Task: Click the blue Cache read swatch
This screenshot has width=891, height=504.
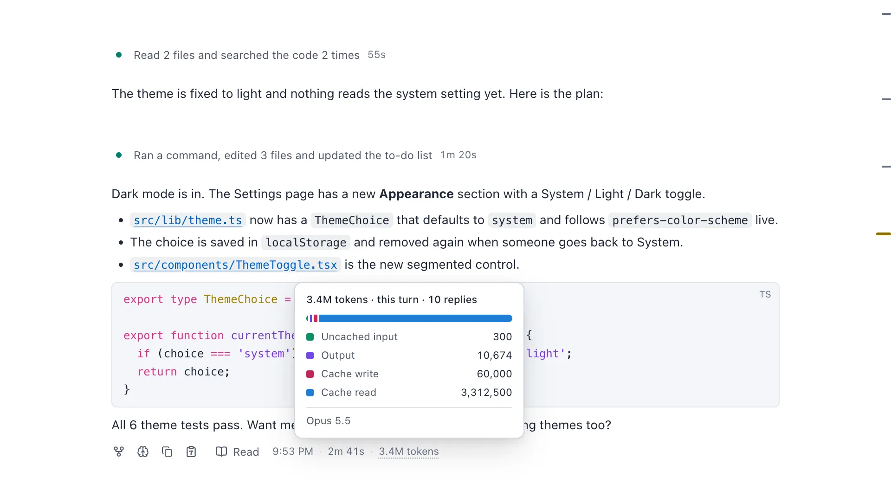Action: [x=310, y=393]
